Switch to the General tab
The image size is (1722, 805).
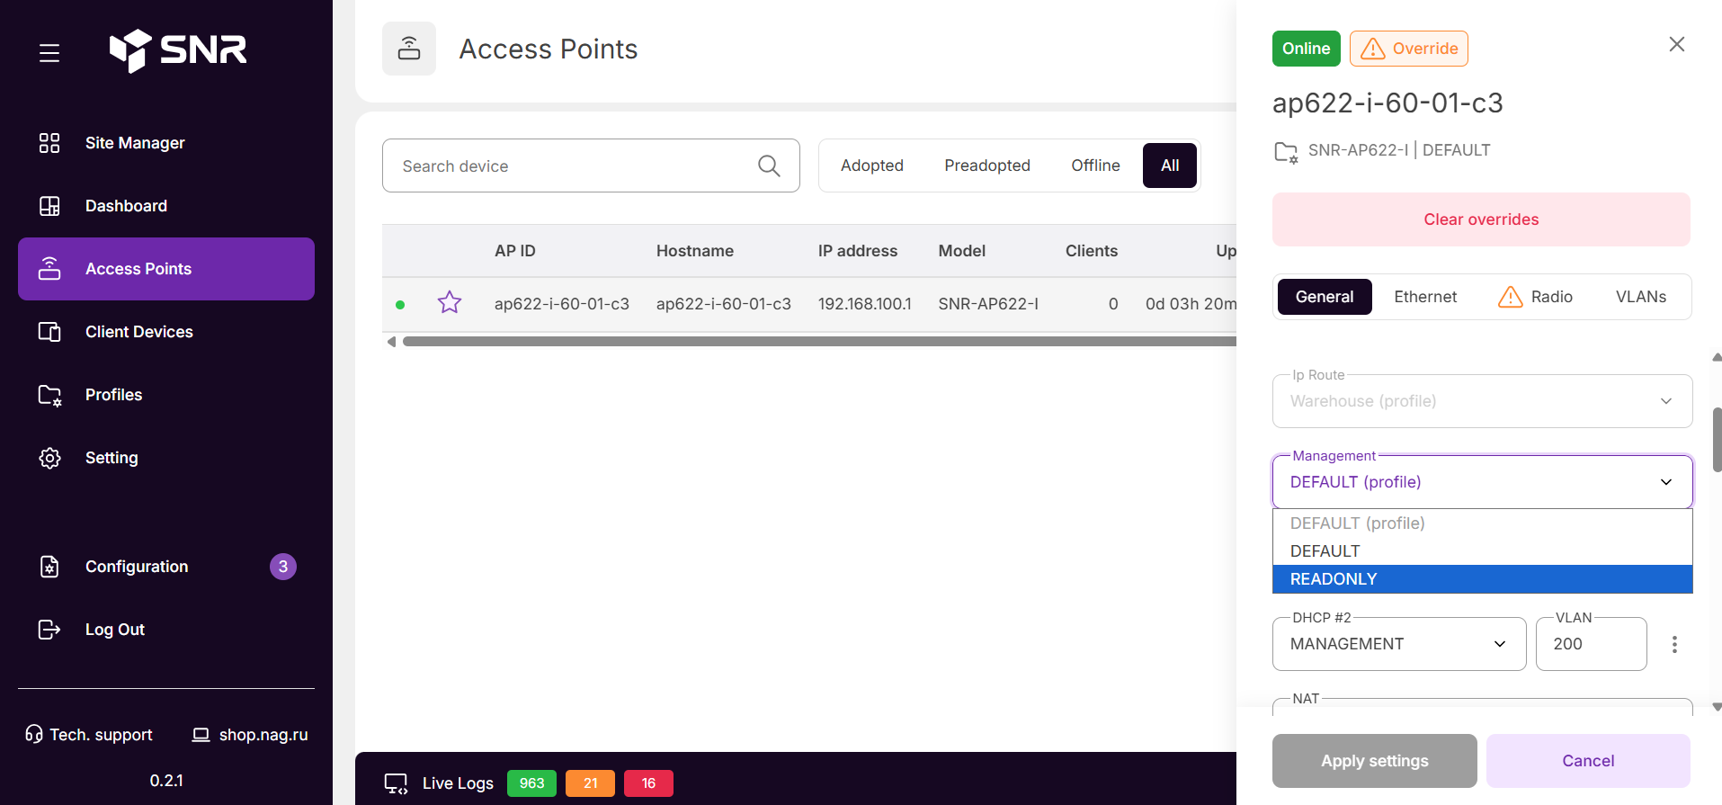1325,297
